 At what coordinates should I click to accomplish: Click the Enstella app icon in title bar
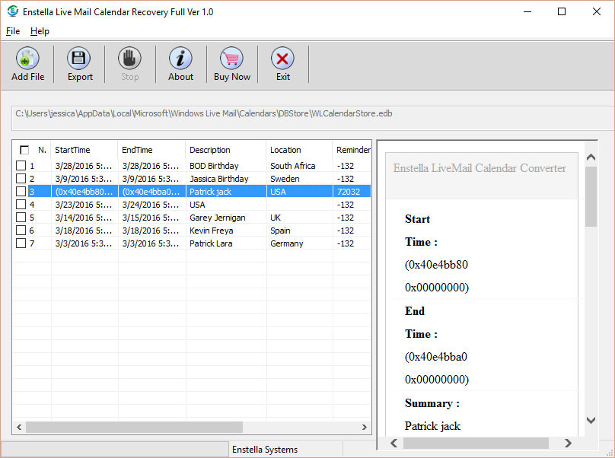point(12,11)
